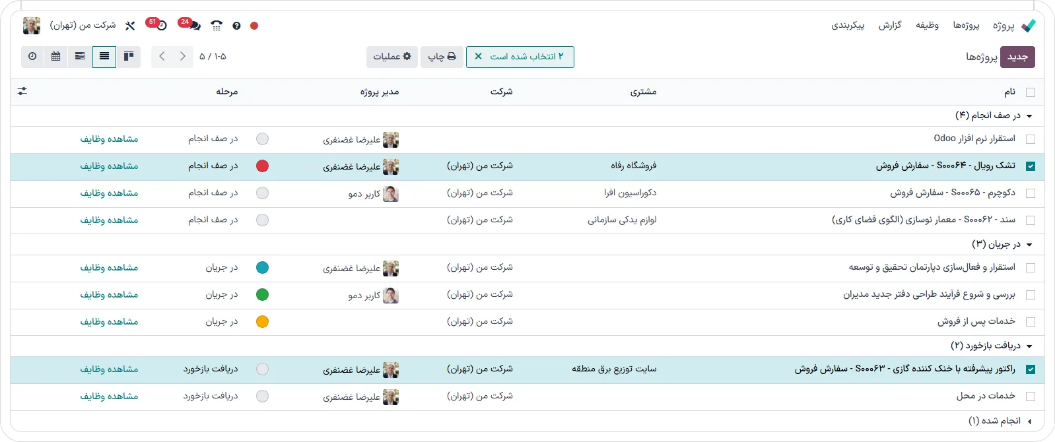Open the VoIP phone icon
Viewport: 1055px width, 442px height.
click(x=217, y=26)
